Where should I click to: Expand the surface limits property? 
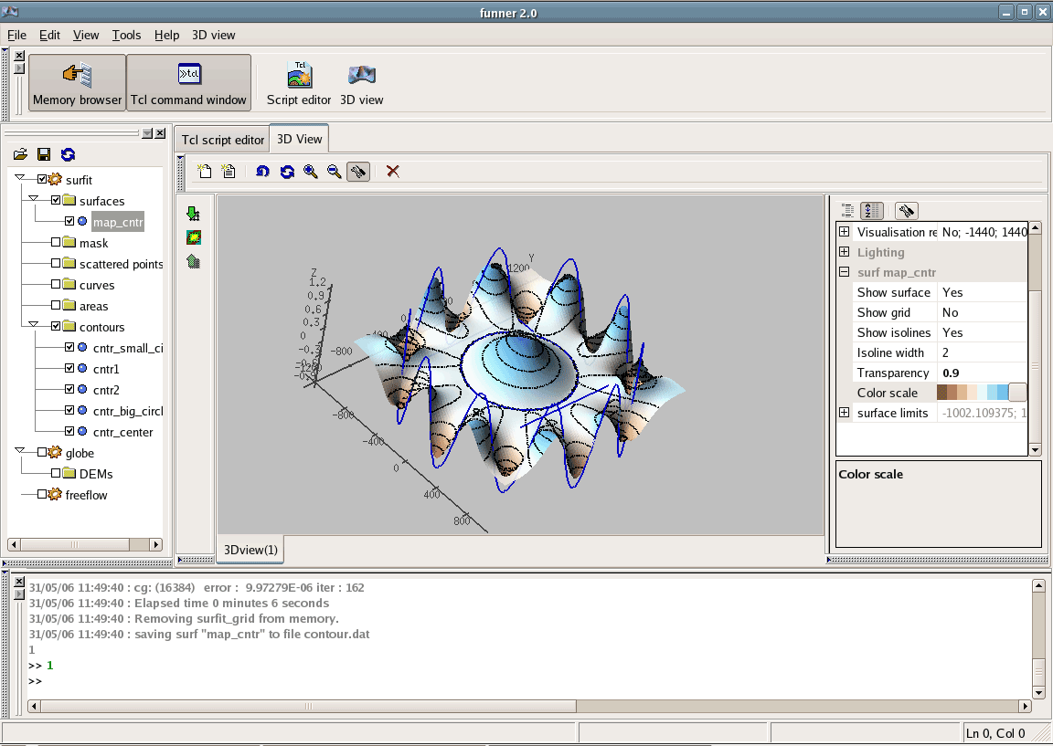coord(845,413)
